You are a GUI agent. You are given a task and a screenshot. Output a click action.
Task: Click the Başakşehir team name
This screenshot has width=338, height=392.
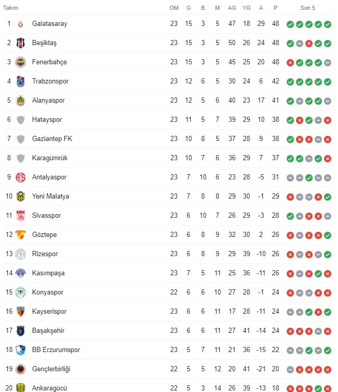[x=48, y=331]
